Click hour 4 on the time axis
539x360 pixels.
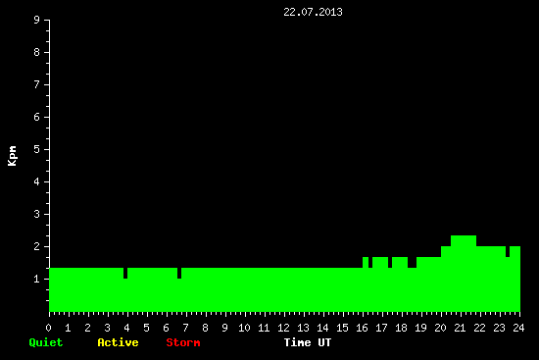pyautogui.click(x=126, y=328)
